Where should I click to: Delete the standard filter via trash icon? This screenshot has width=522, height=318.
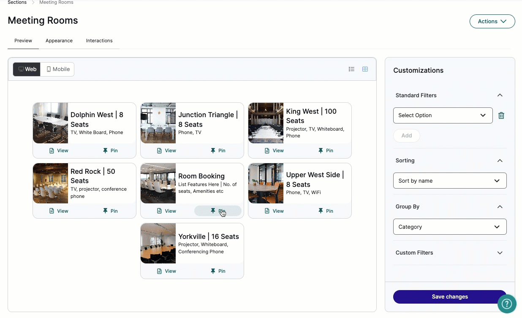point(501,115)
